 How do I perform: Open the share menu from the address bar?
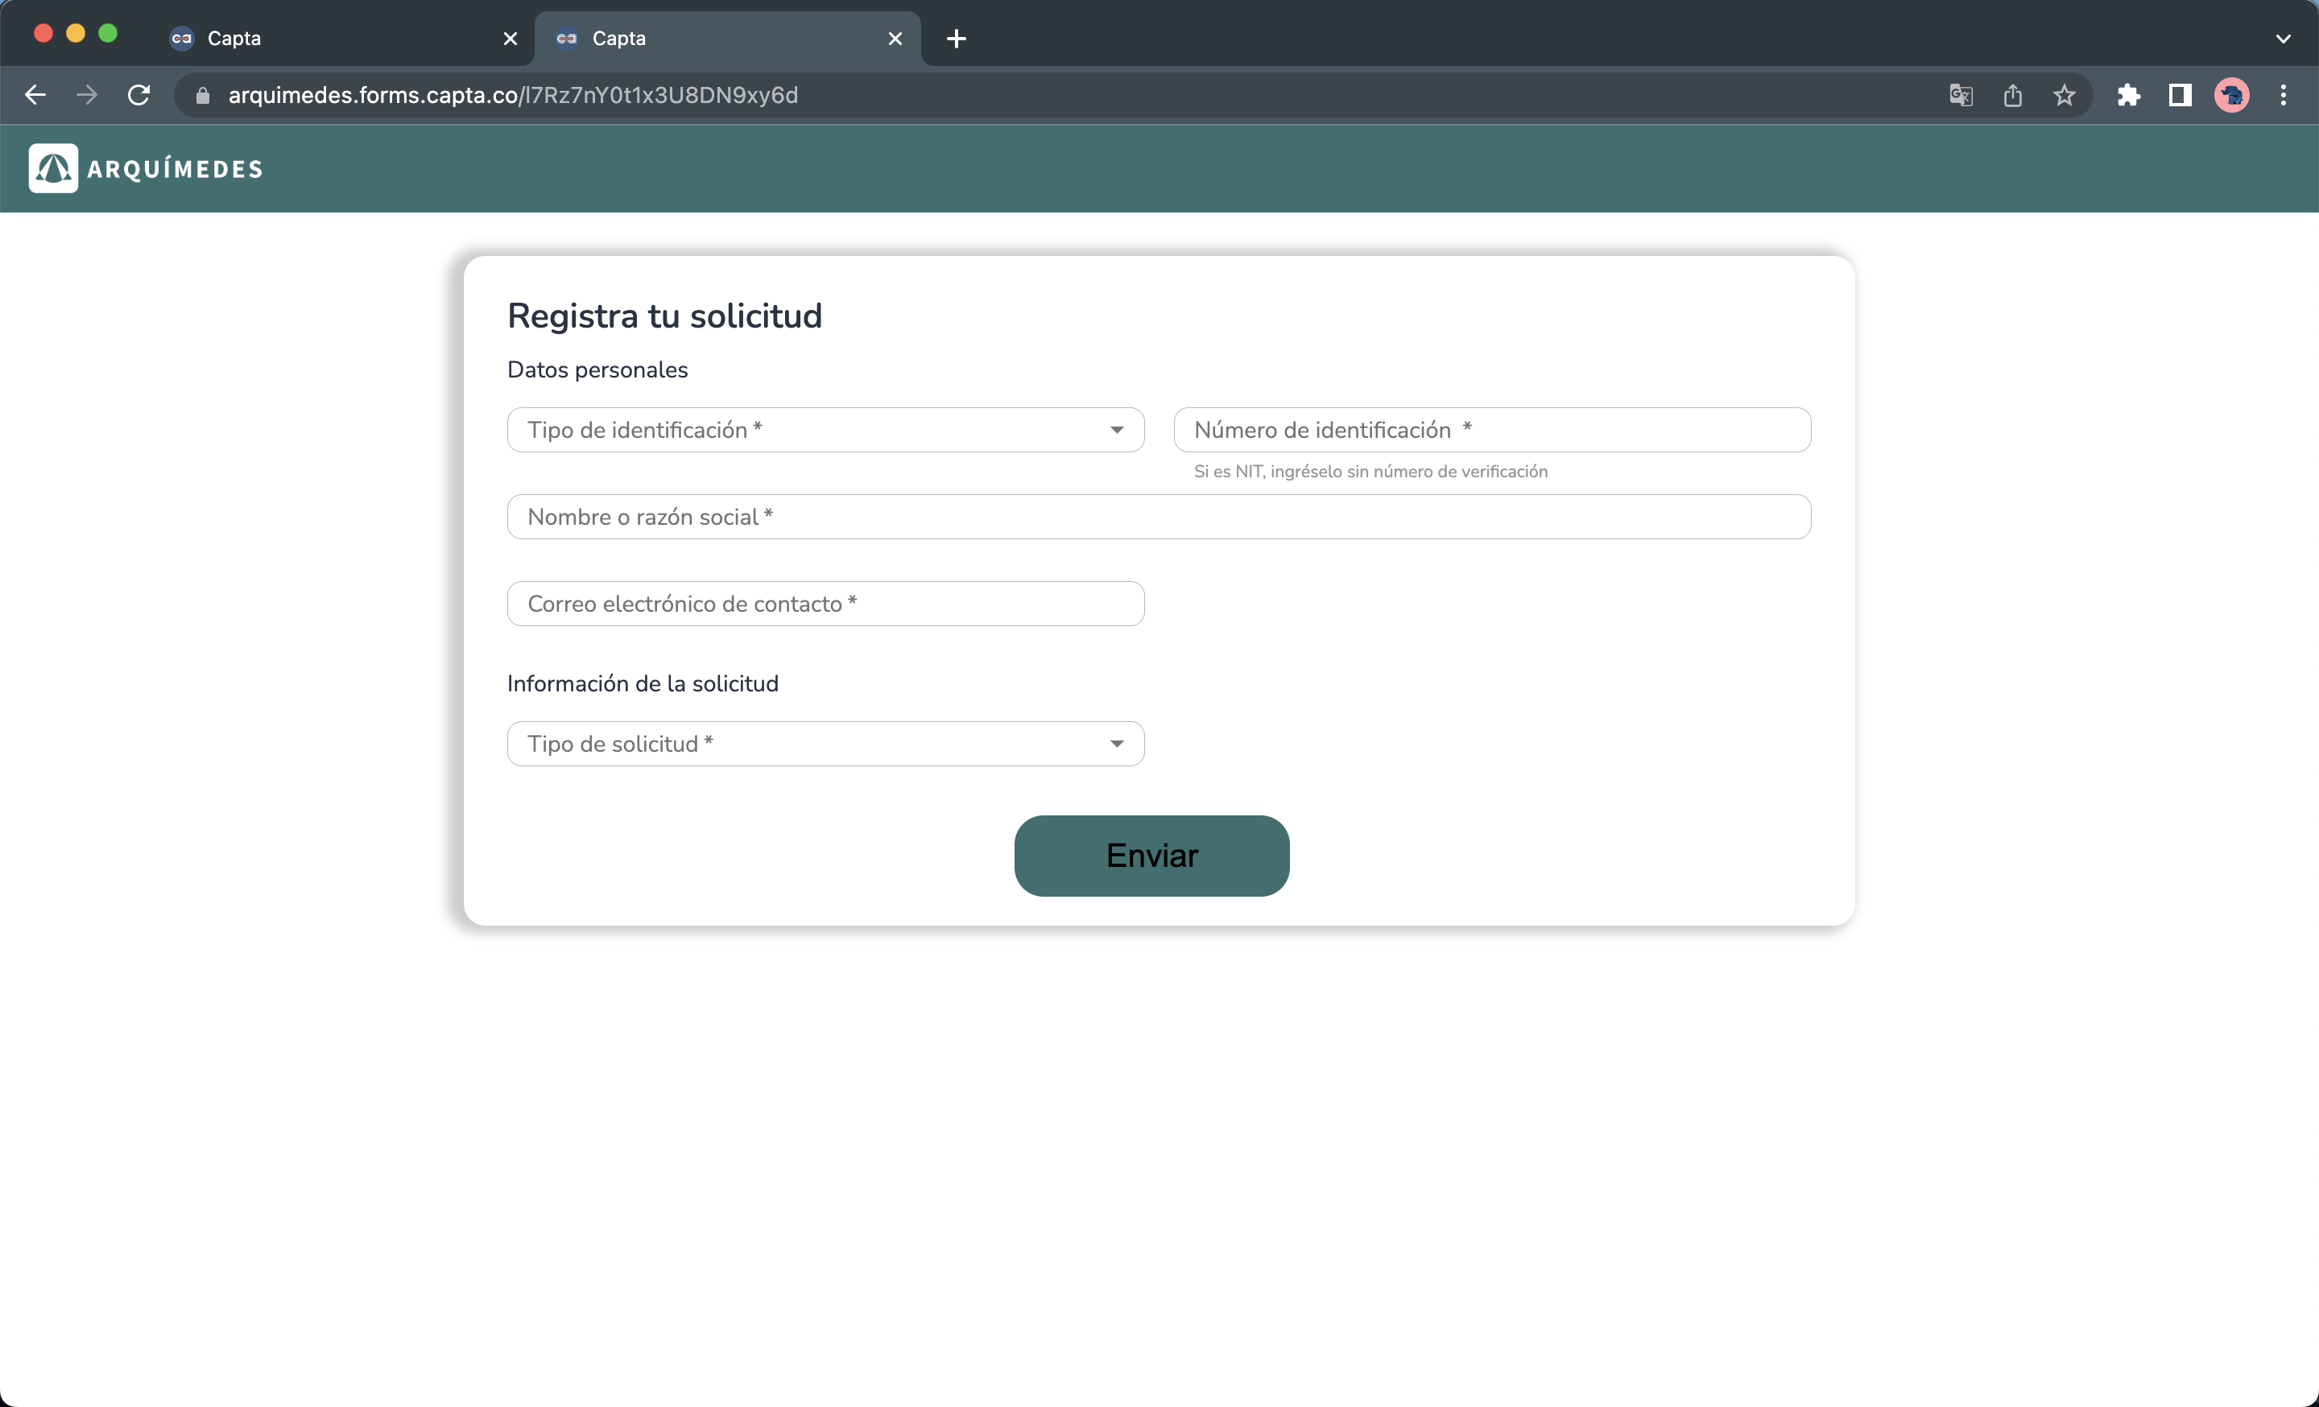point(2013,95)
